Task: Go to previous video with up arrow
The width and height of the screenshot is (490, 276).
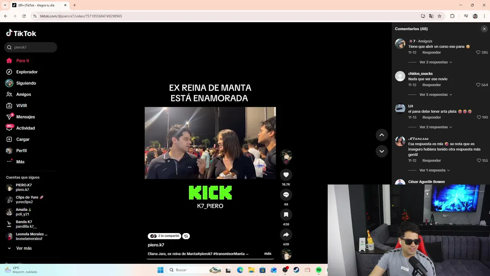Action: pyautogui.click(x=382, y=135)
